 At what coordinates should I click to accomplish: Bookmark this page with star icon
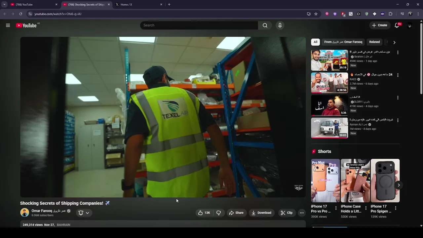click(316, 14)
